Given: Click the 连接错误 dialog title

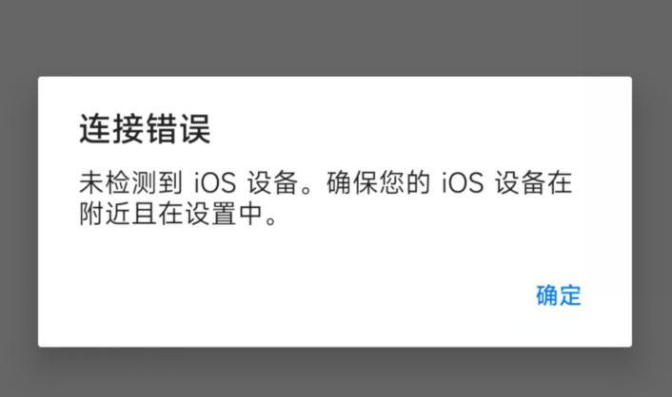Looking at the screenshot, I should click(145, 129).
